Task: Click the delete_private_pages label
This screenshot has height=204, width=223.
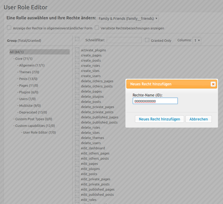Action: 98,107
